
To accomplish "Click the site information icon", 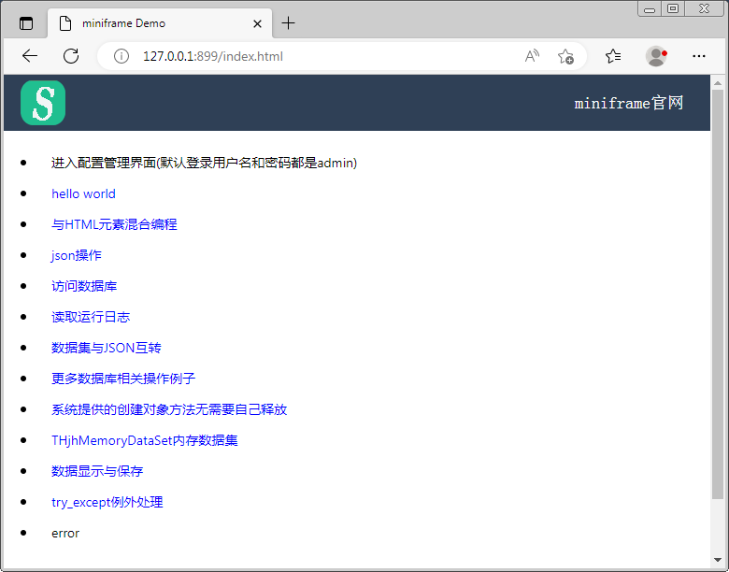I will [121, 56].
